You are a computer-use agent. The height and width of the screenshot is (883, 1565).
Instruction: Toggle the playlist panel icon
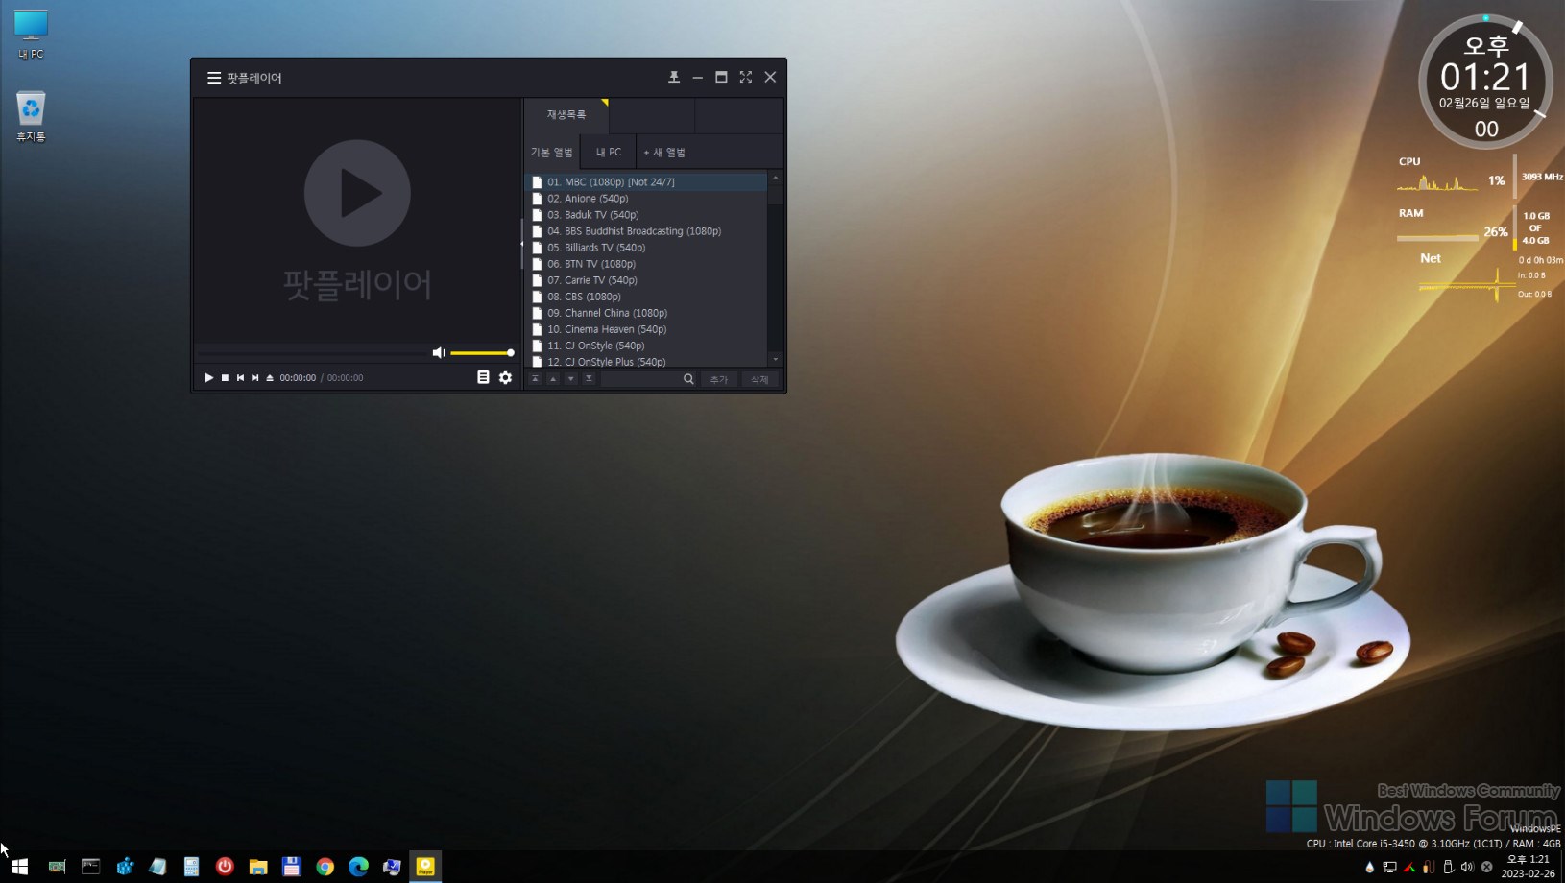(x=483, y=378)
